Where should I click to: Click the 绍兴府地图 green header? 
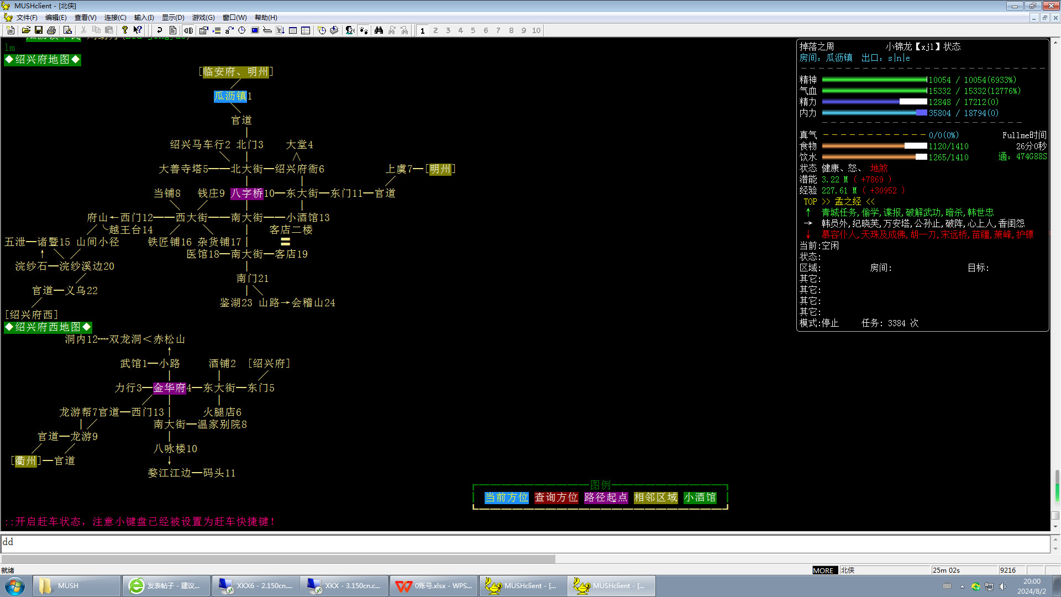tap(43, 60)
